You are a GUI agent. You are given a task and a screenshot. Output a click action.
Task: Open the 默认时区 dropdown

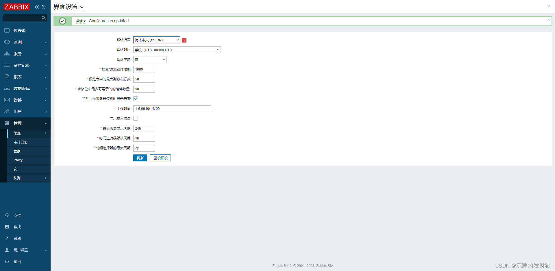[x=177, y=50]
